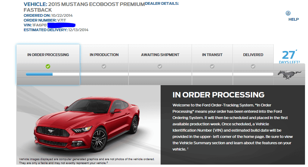The width and height of the screenshot is (308, 167).
Task: Select the Delivered tab
Action: point(253,64)
